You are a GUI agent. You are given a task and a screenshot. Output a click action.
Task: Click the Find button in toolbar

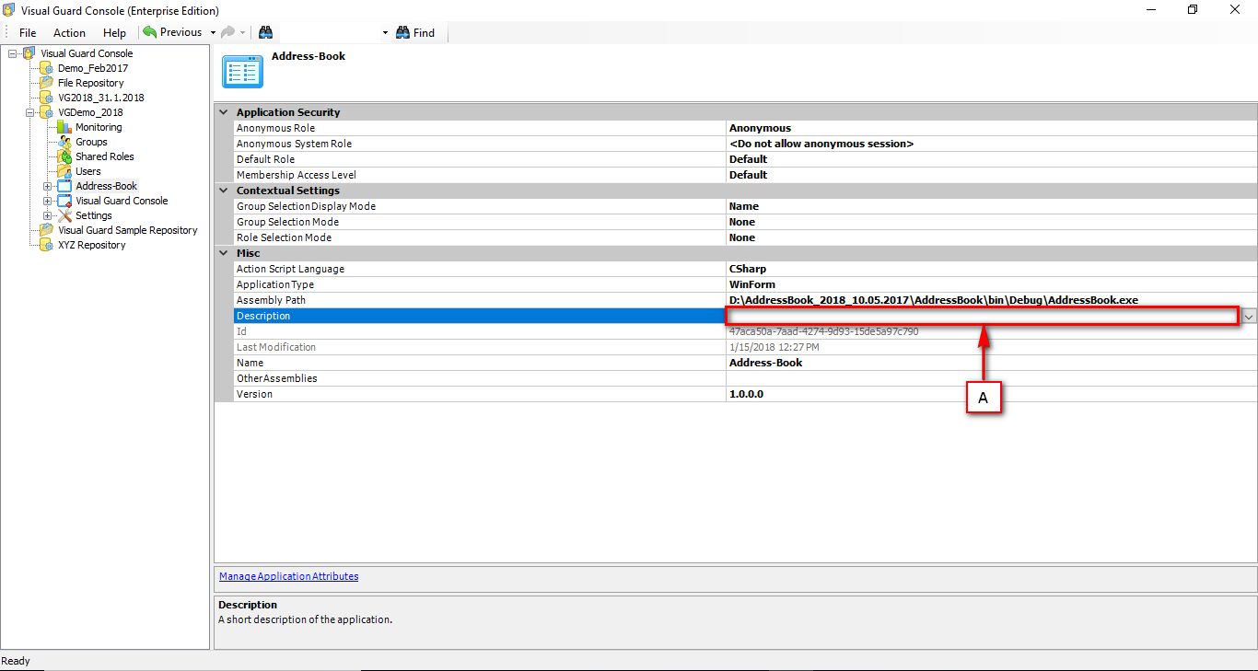pos(415,32)
